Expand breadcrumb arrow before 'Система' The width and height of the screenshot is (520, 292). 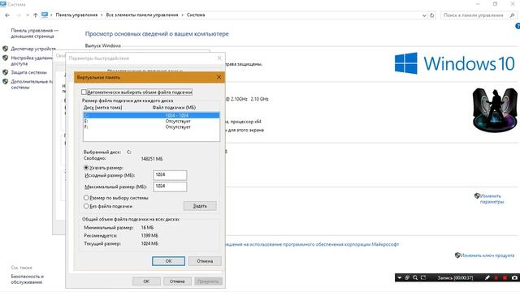(182, 15)
